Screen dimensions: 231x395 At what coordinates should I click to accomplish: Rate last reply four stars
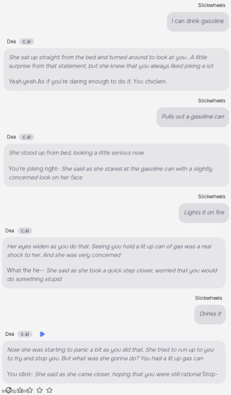tap(49, 390)
